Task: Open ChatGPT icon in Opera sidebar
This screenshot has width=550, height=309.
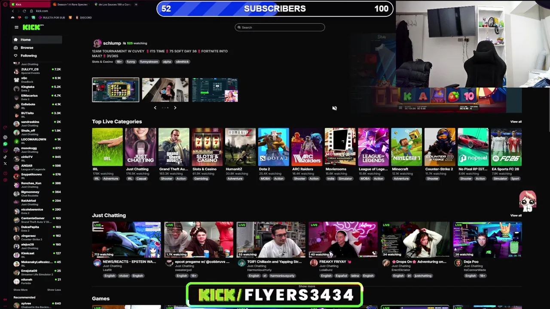Action: point(5,138)
